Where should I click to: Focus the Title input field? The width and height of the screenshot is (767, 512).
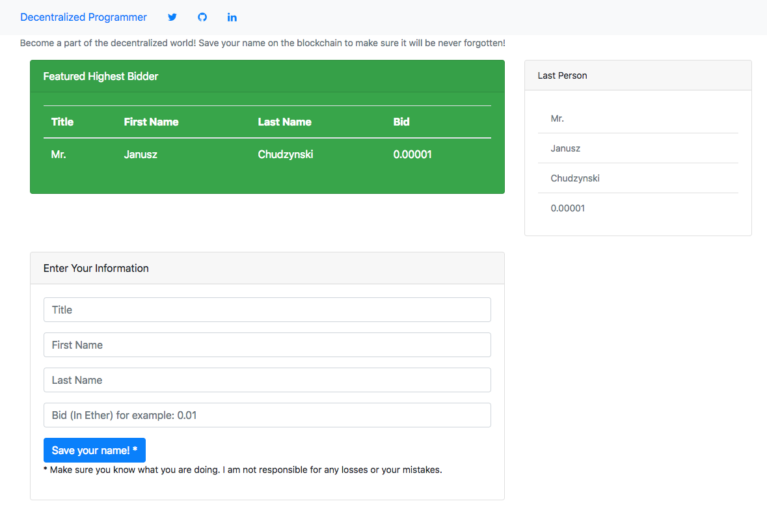point(267,310)
